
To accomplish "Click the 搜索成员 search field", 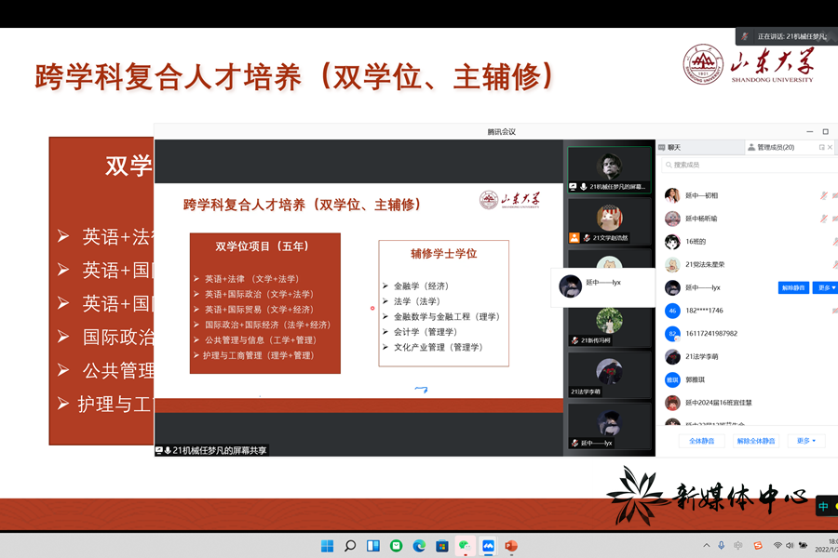I will 745,165.
